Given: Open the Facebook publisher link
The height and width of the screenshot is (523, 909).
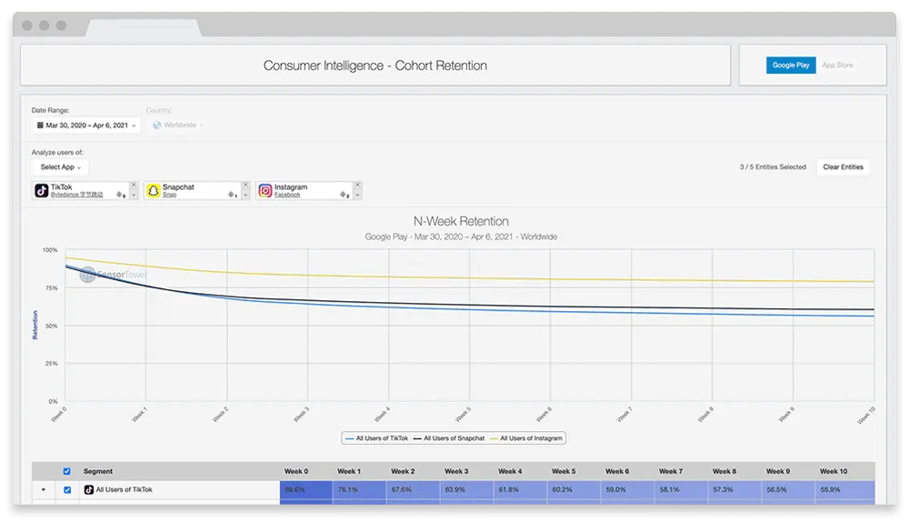Looking at the screenshot, I should click(287, 195).
